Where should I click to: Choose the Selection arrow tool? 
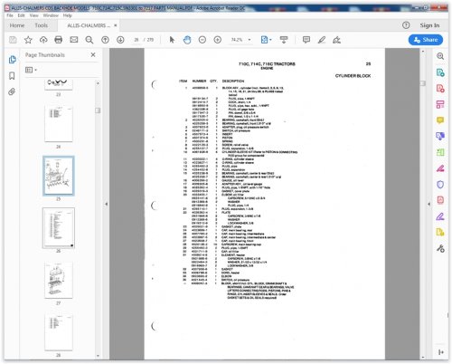[172, 40]
